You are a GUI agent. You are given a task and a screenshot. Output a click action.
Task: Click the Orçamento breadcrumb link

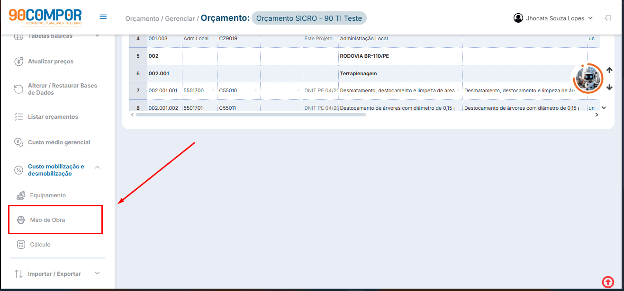pyautogui.click(x=142, y=18)
